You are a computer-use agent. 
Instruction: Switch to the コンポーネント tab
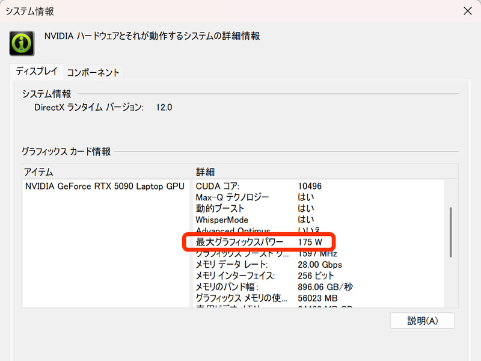coord(93,71)
